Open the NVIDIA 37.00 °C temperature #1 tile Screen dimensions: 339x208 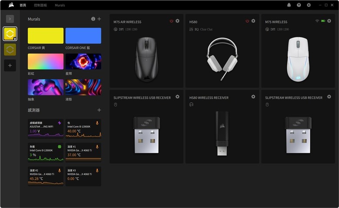[x=83, y=152]
